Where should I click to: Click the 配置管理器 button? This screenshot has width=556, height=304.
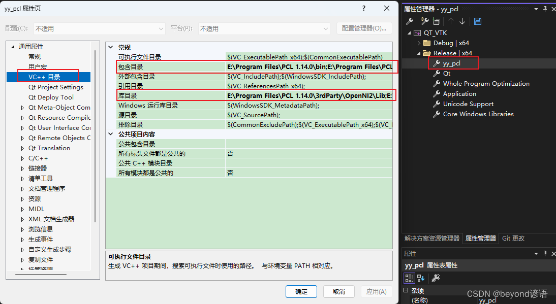[x=365, y=28]
